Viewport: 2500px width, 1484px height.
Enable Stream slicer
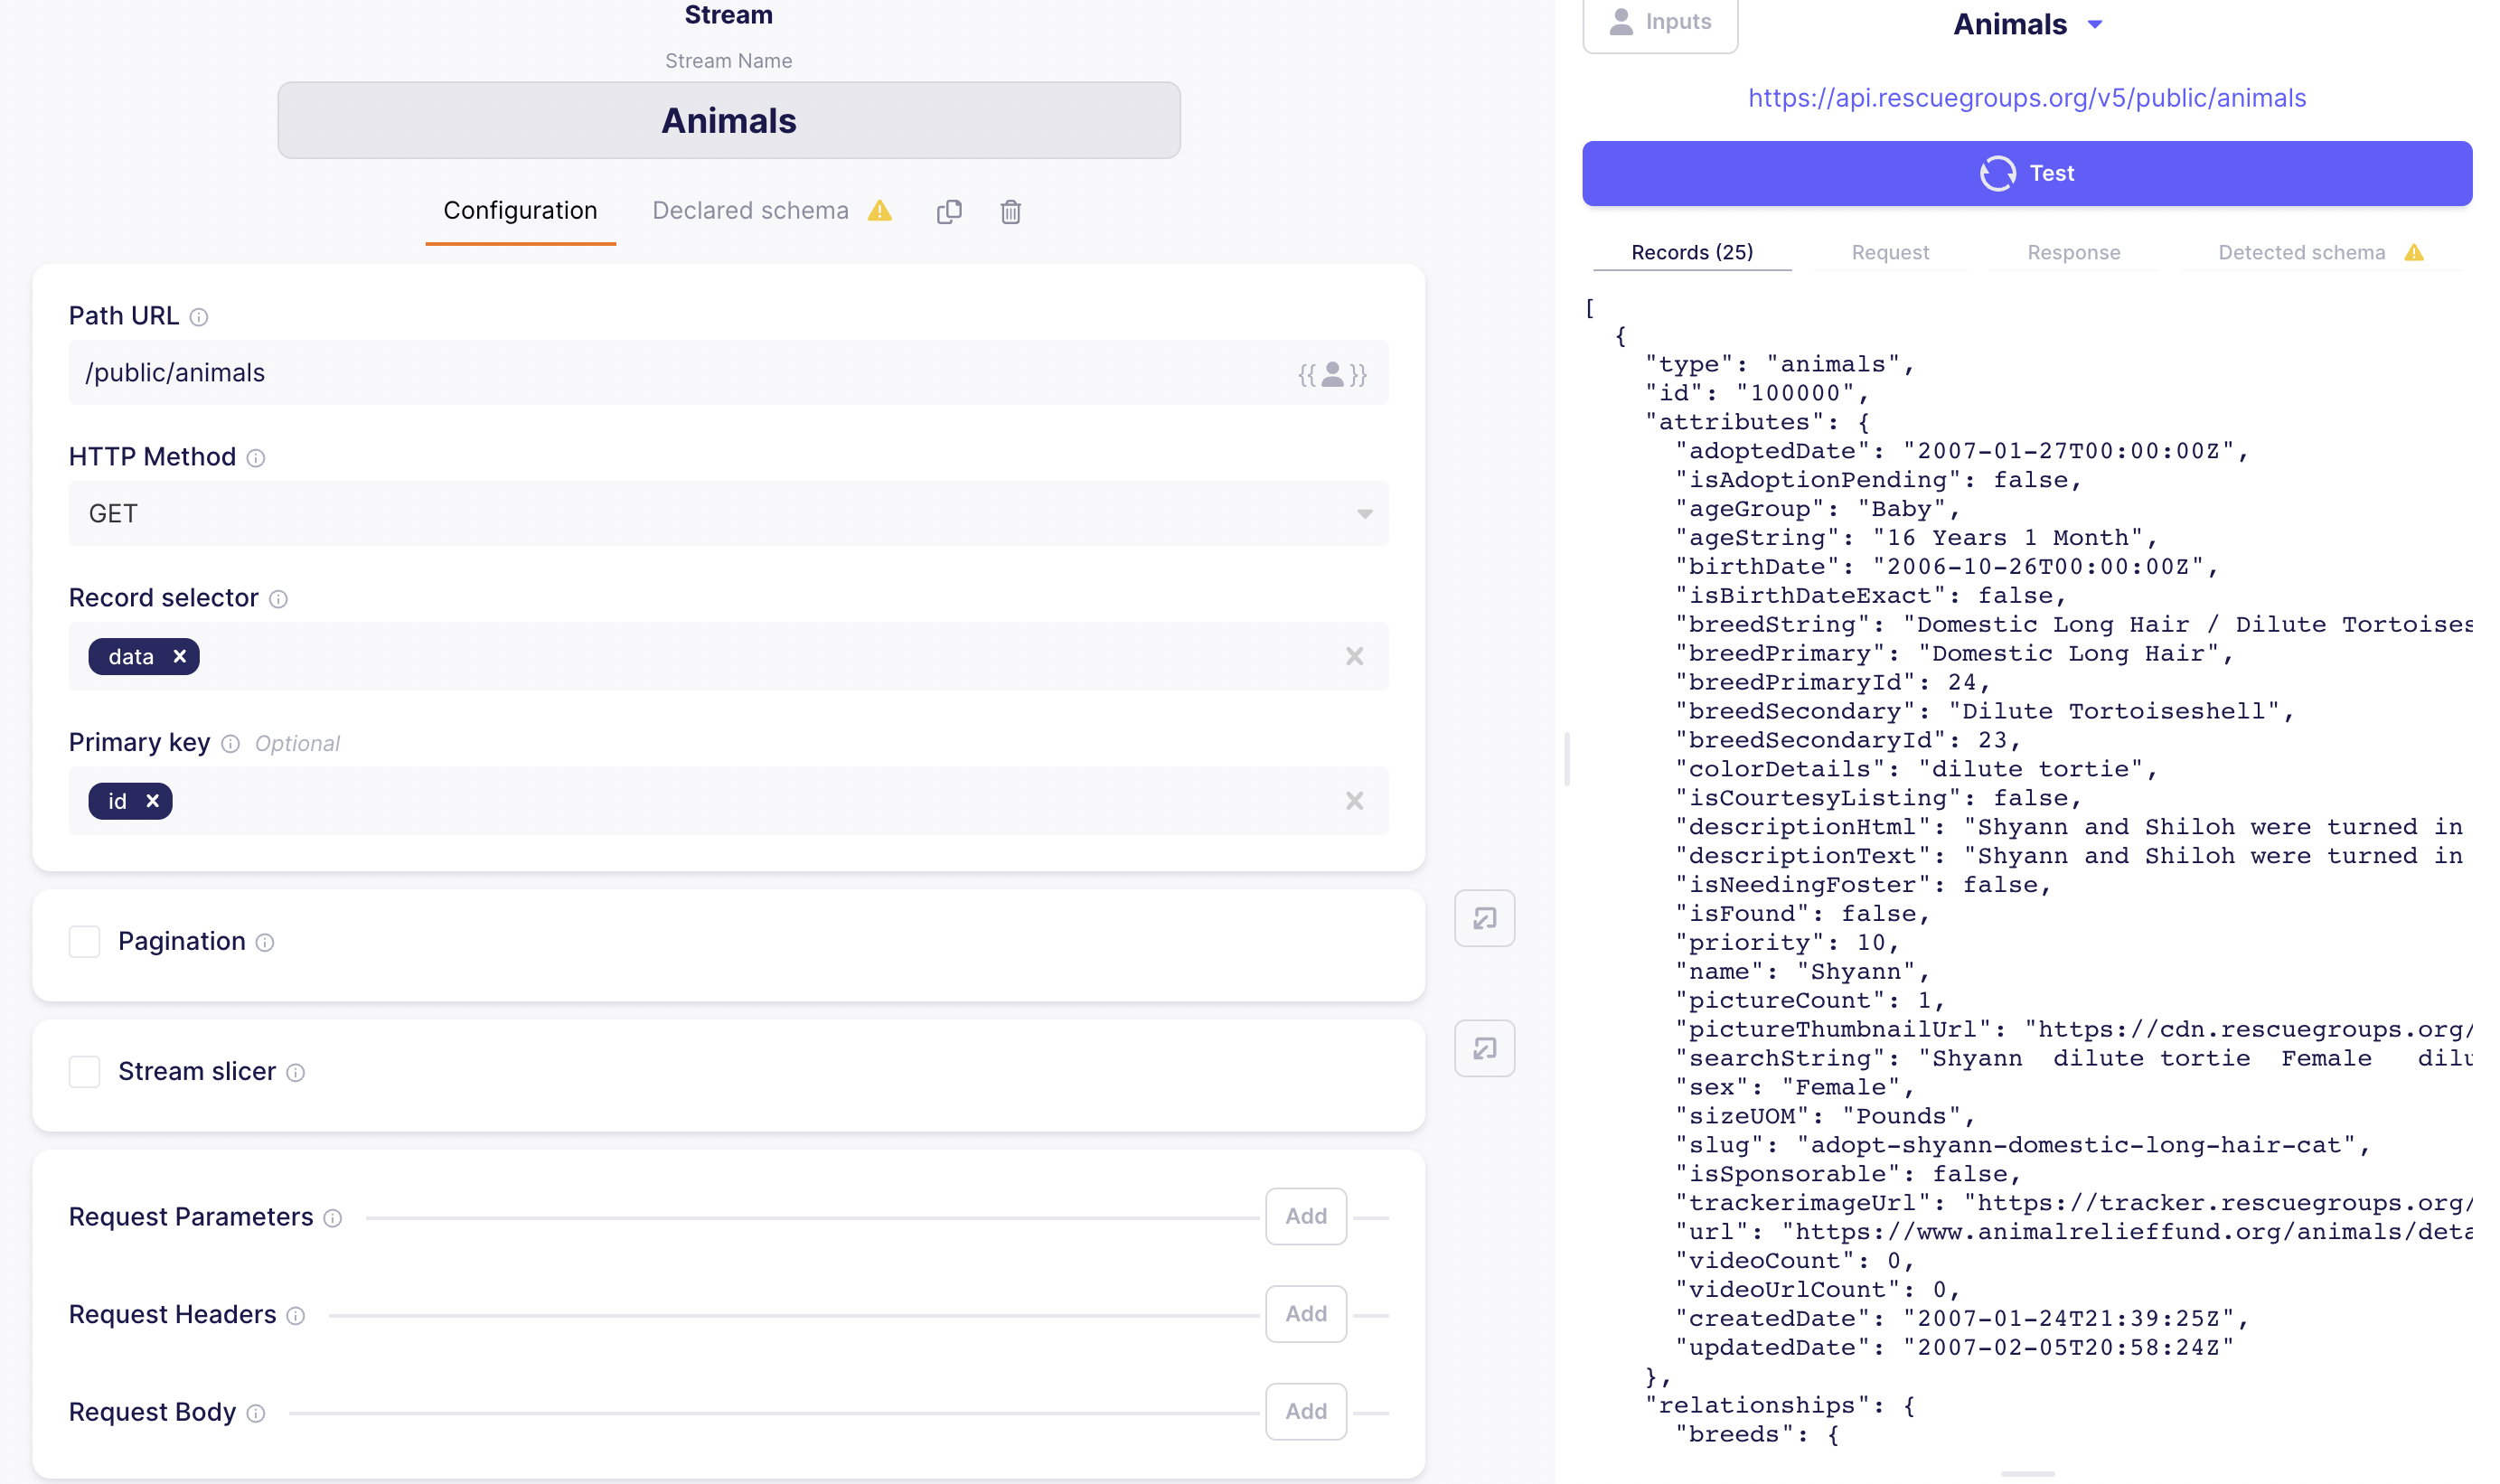[x=85, y=1071]
